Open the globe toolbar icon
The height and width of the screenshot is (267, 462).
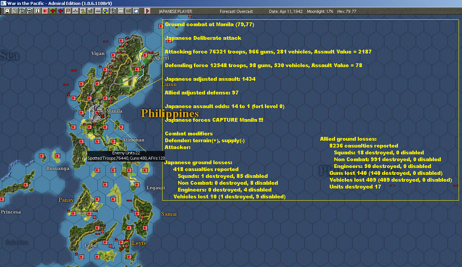105,11
